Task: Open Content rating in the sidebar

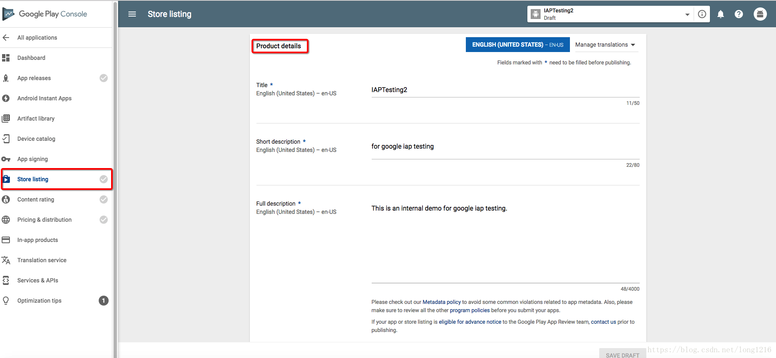Action: point(36,199)
